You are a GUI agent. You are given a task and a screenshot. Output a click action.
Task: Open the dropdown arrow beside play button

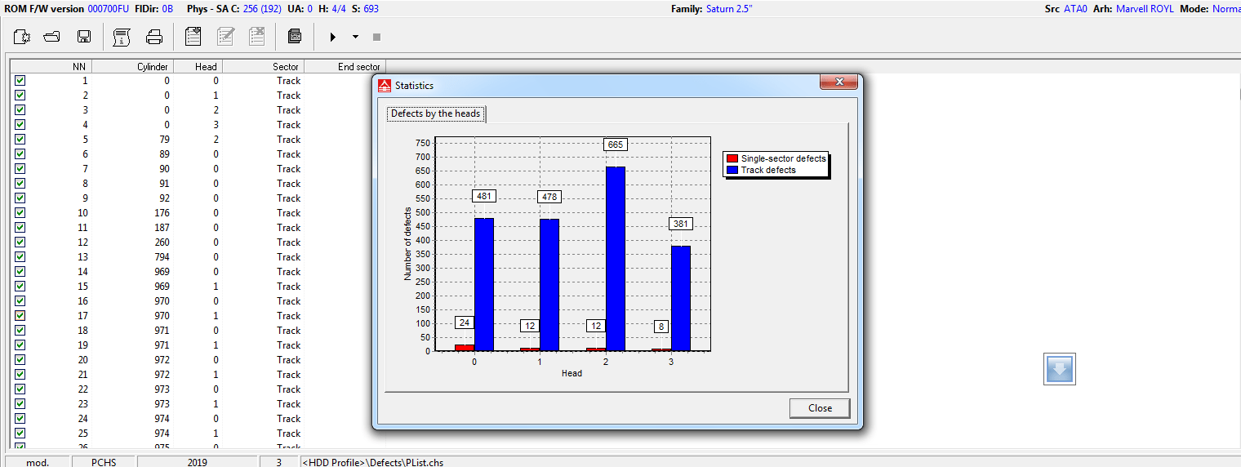tap(355, 37)
